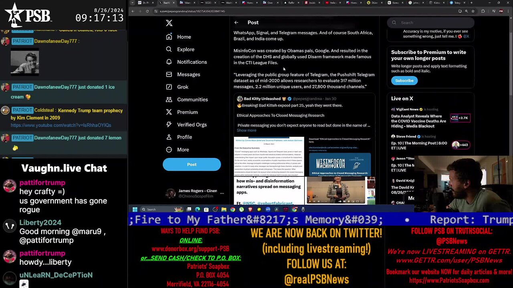Switch to the Kidne browser tab
This screenshot has height=288, width=513.
pos(436,3)
